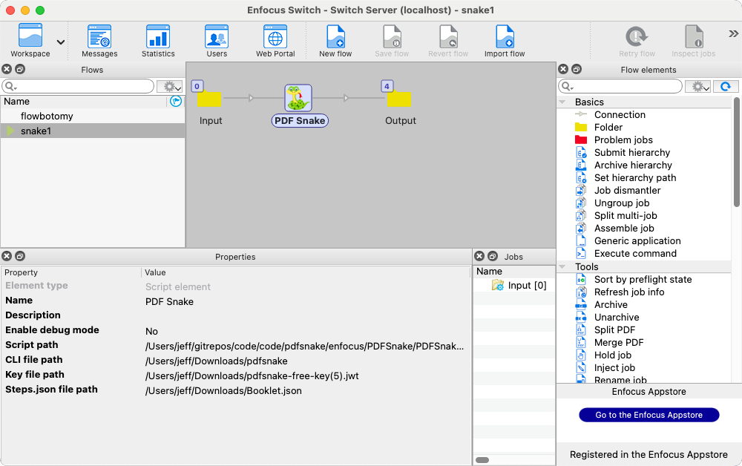Pick the Set hierarchy path element
This screenshot has height=466, width=742.
tap(635, 177)
